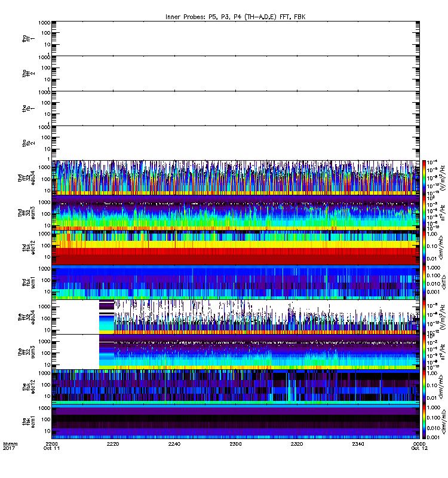Click the thd fbk scm1 spectrogram panel
This screenshot has width=448, height=478.
235,283
